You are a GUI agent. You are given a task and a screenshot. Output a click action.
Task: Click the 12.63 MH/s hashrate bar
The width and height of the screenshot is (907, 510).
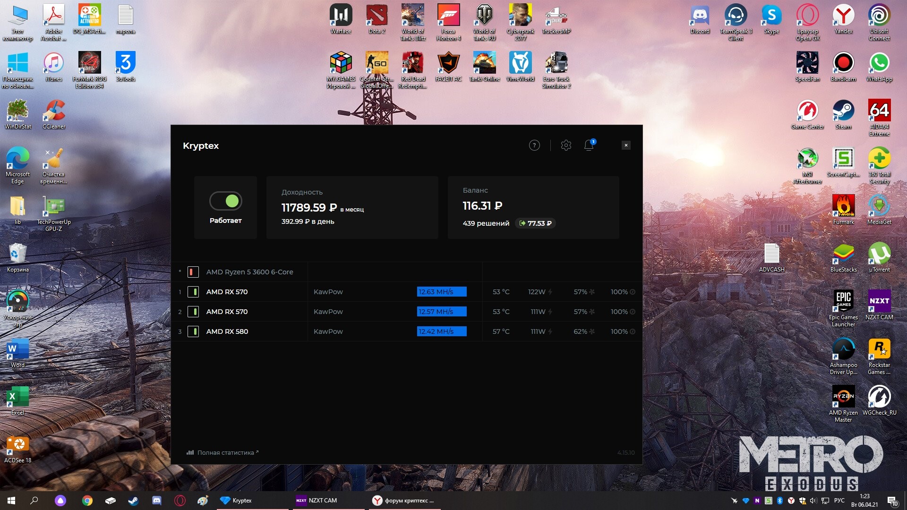click(x=441, y=292)
